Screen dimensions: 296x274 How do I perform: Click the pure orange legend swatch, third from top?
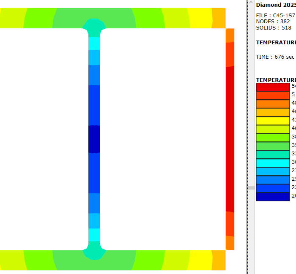pos(273,104)
